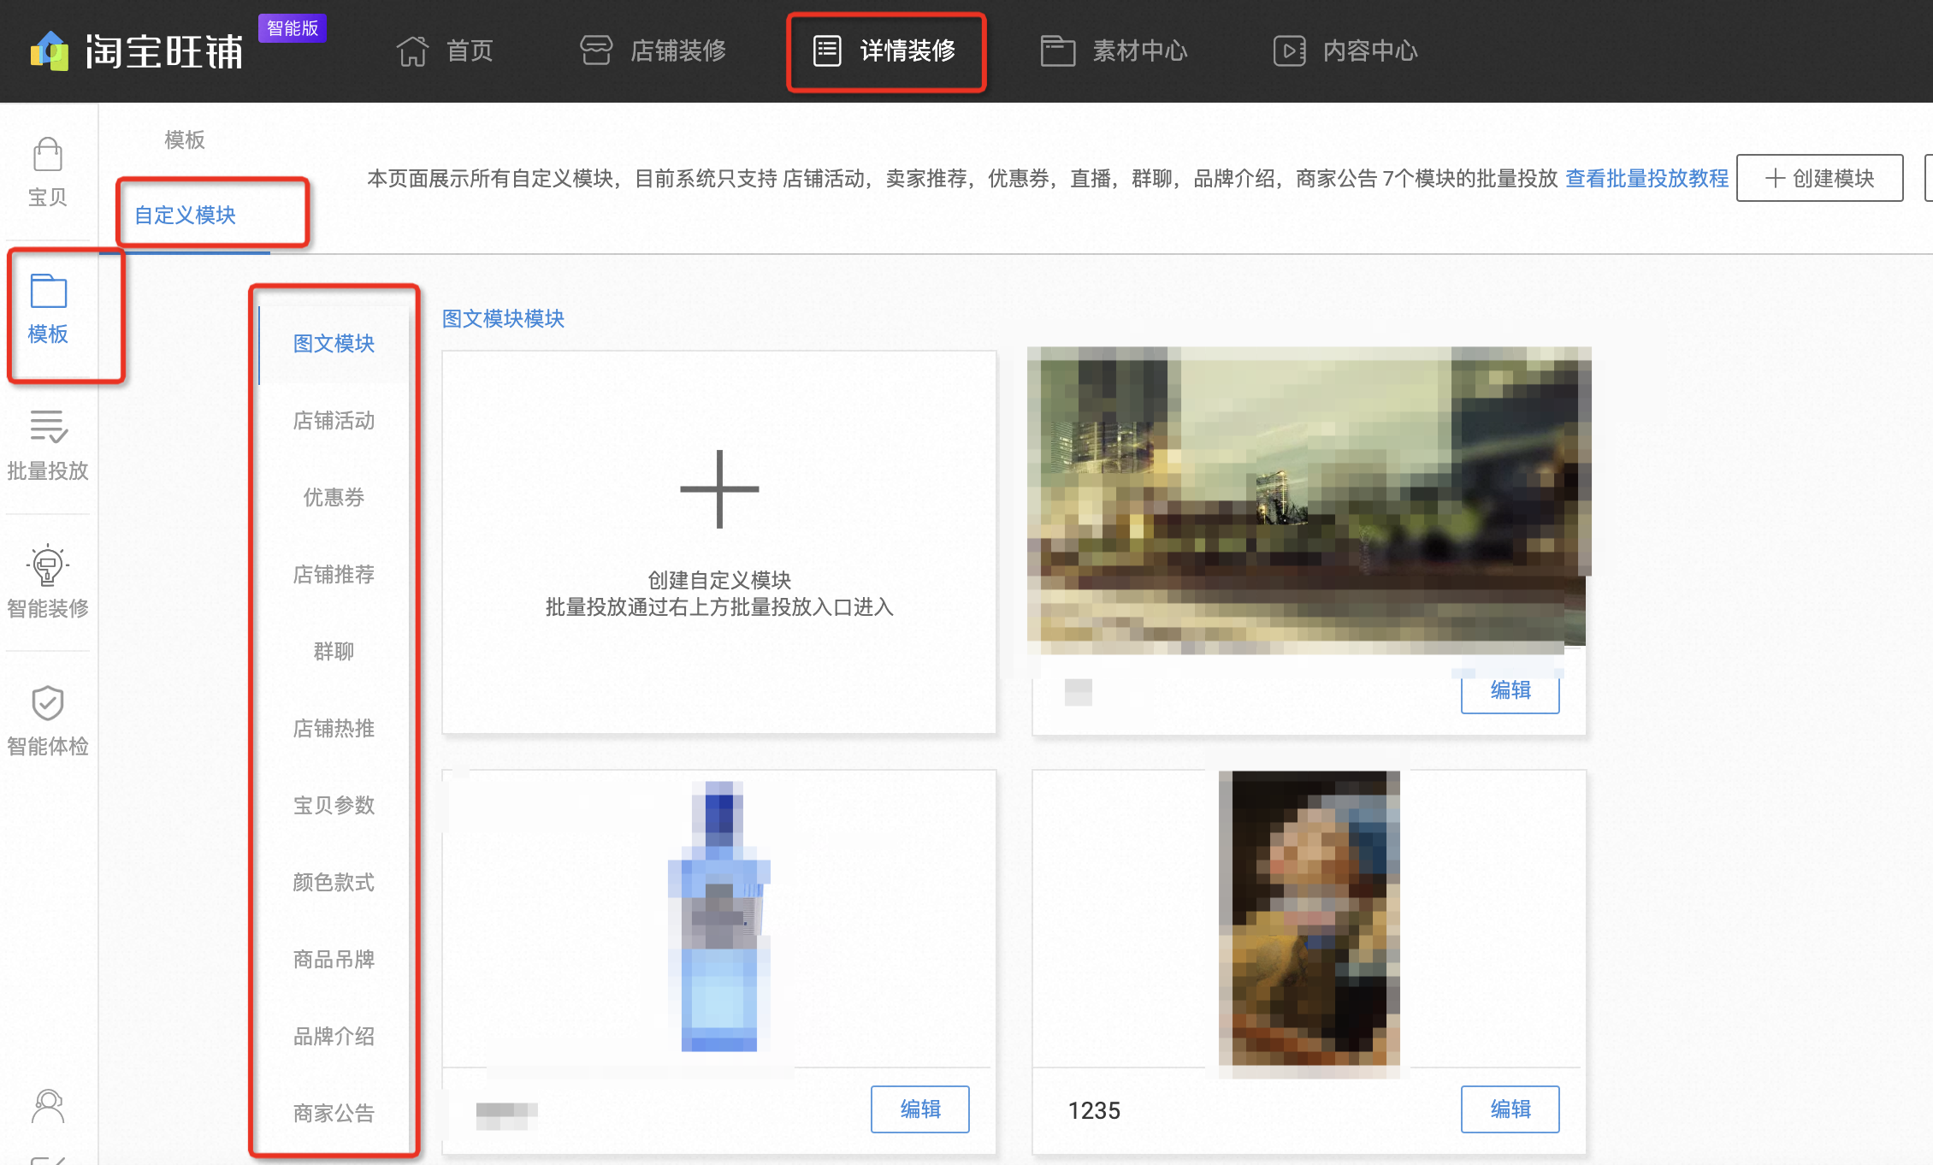This screenshot has height=1165, width=1933.
Task: Click the 智能版 badge
Action: [x=293, y=28]
